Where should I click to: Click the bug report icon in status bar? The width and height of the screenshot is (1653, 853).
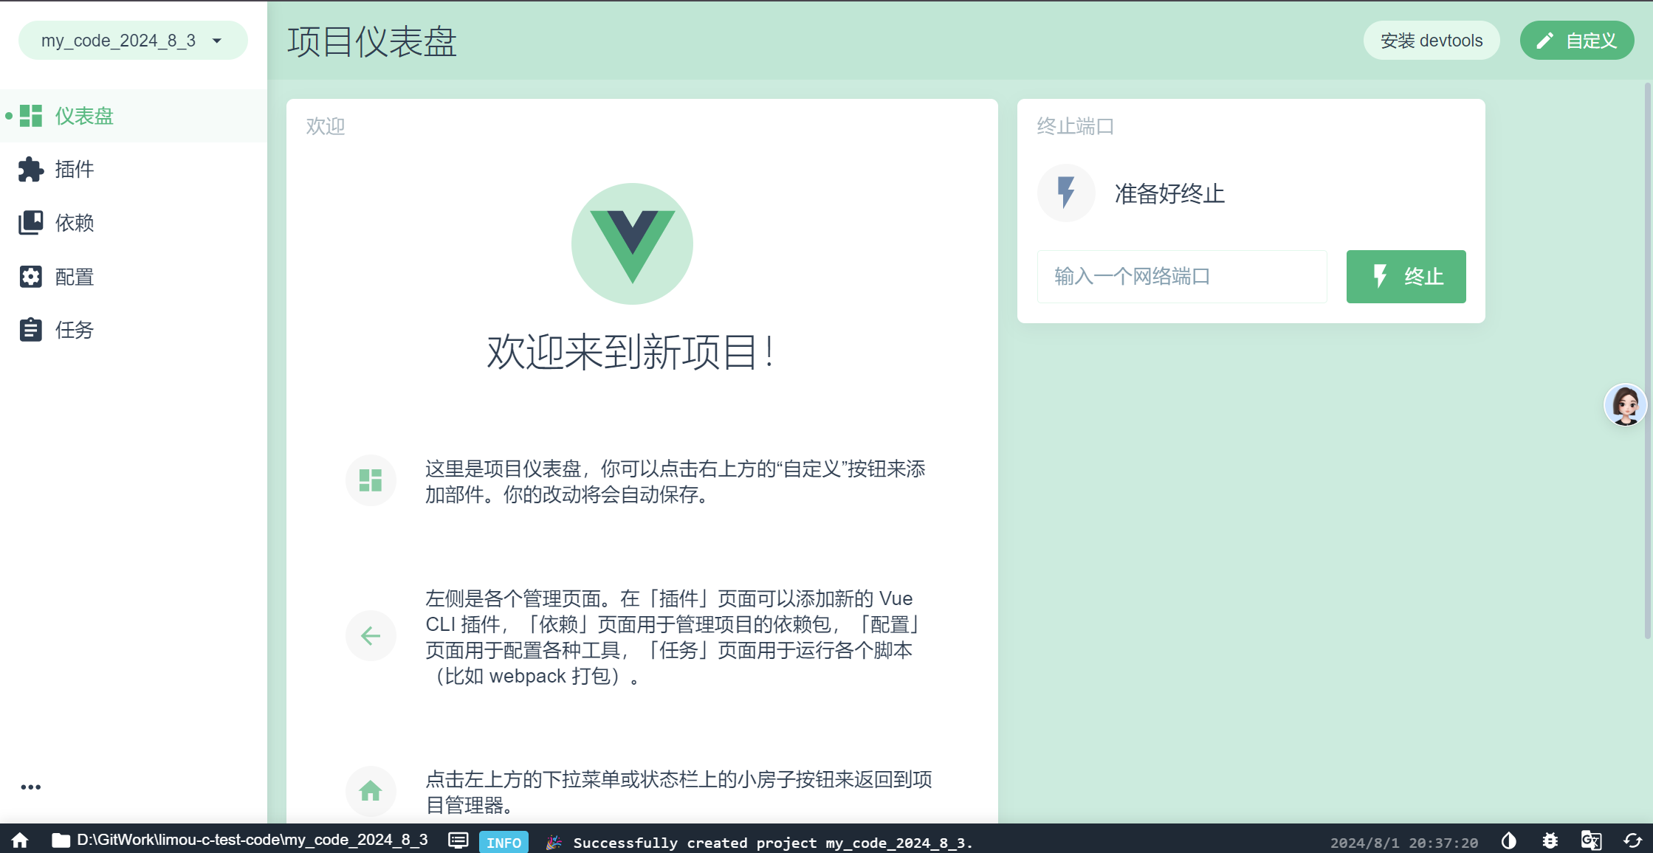click(x=1550, y=841)
